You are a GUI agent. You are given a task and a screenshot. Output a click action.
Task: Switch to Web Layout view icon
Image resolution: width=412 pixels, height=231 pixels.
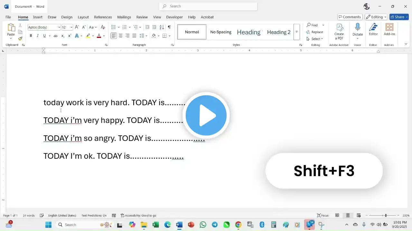pos(359,216)
